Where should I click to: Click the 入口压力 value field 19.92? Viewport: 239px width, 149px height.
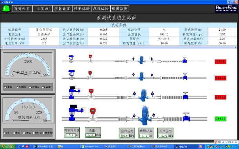click(x=164, y=136)
